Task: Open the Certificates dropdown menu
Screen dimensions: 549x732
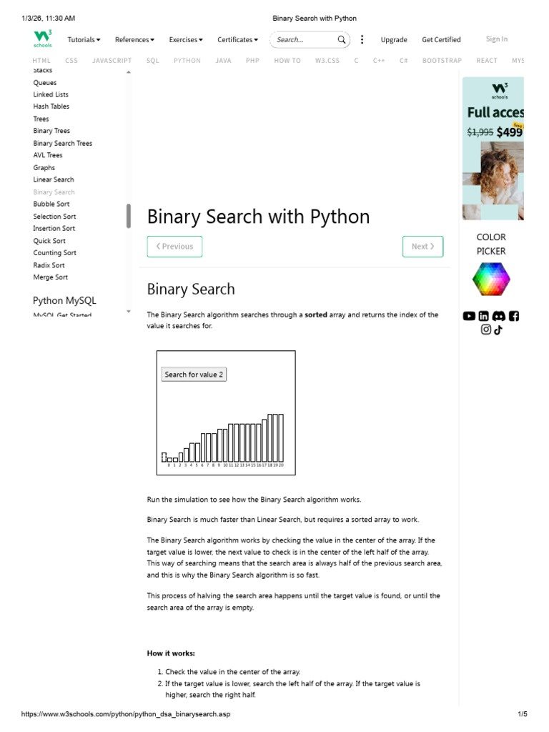Action: pyautogui.click(x=237, y=40)
